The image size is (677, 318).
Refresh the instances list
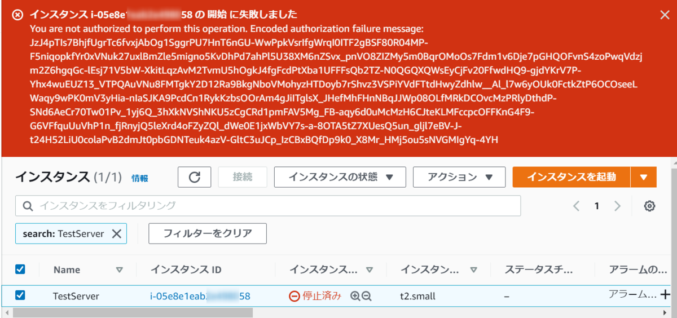pyautogui.click(x=195, y=177)
